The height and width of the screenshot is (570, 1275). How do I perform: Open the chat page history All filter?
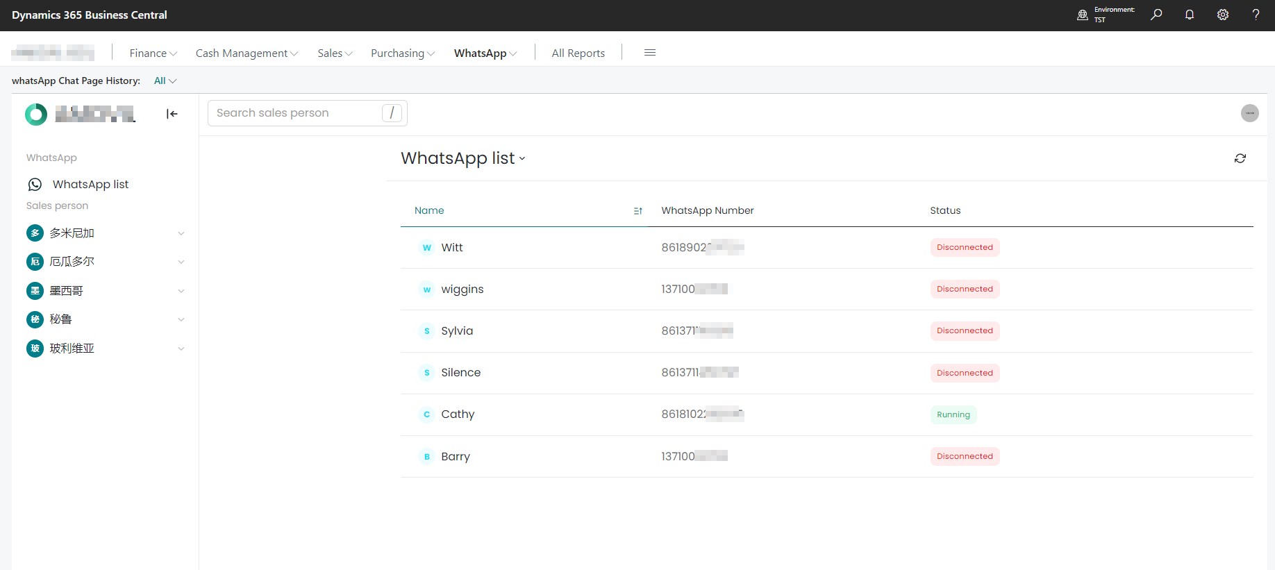165,81
